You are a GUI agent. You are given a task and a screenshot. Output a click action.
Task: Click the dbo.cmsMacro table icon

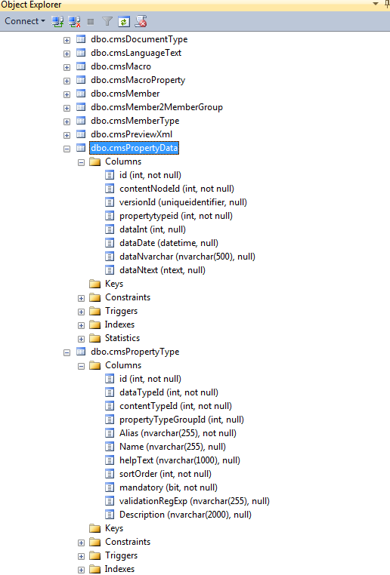click(x=81, y=66)
